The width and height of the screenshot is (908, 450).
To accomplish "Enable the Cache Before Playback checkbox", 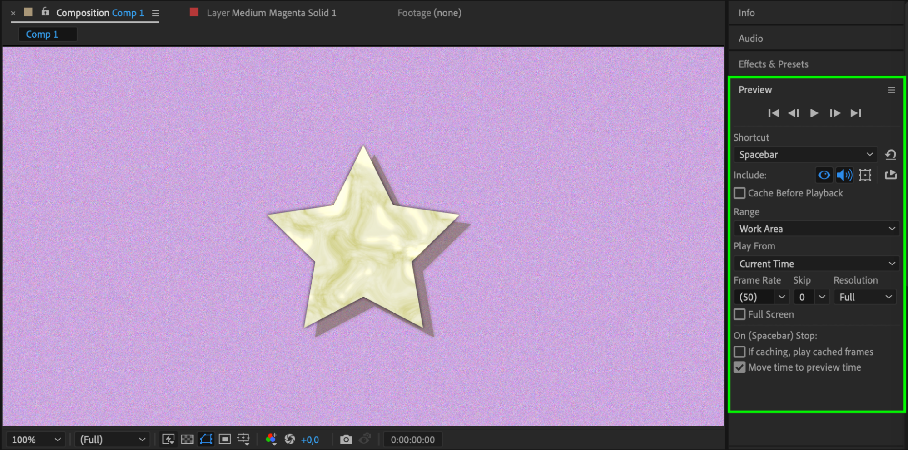I will pos(740,193).
